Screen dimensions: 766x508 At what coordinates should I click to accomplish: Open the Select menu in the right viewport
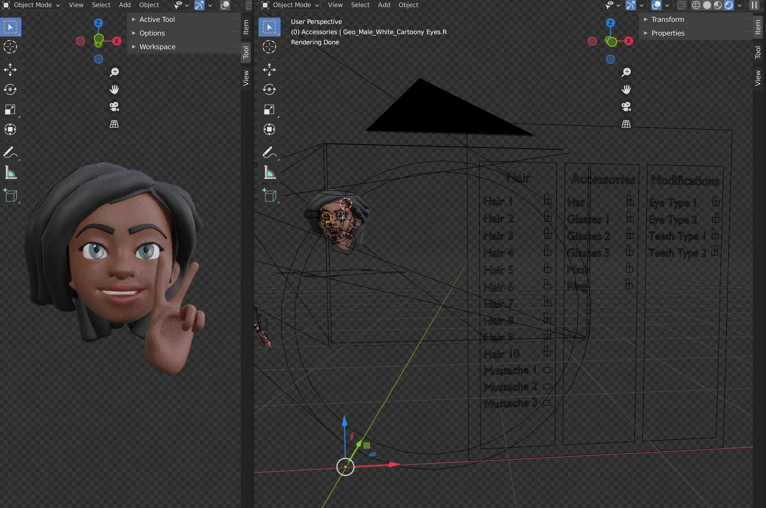coord(360,5)
